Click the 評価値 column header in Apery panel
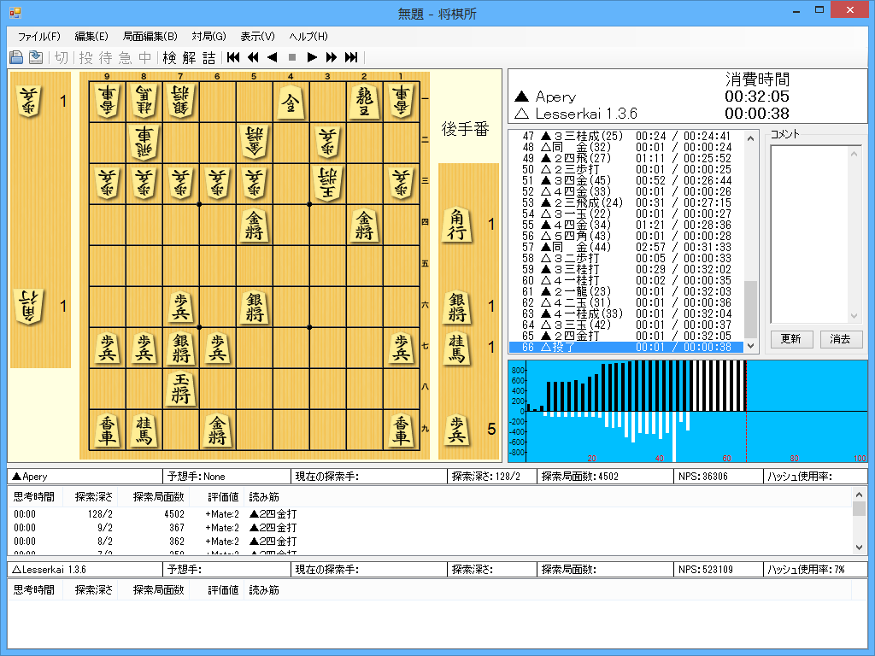875x656 pixels. coord(223,496)
